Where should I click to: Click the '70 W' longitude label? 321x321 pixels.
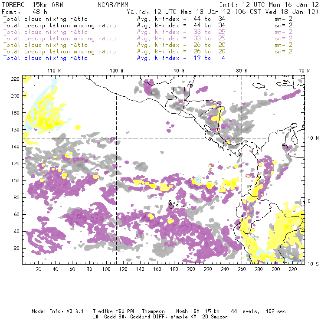[x=304, y=71]
